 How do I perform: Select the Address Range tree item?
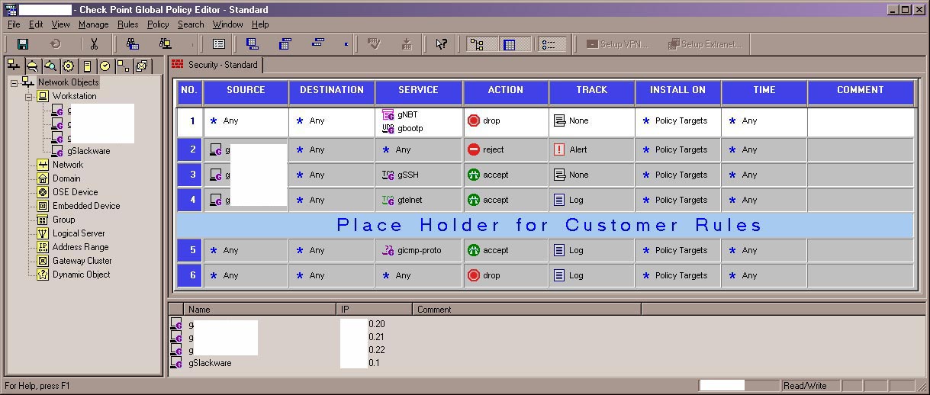[80, 247]
